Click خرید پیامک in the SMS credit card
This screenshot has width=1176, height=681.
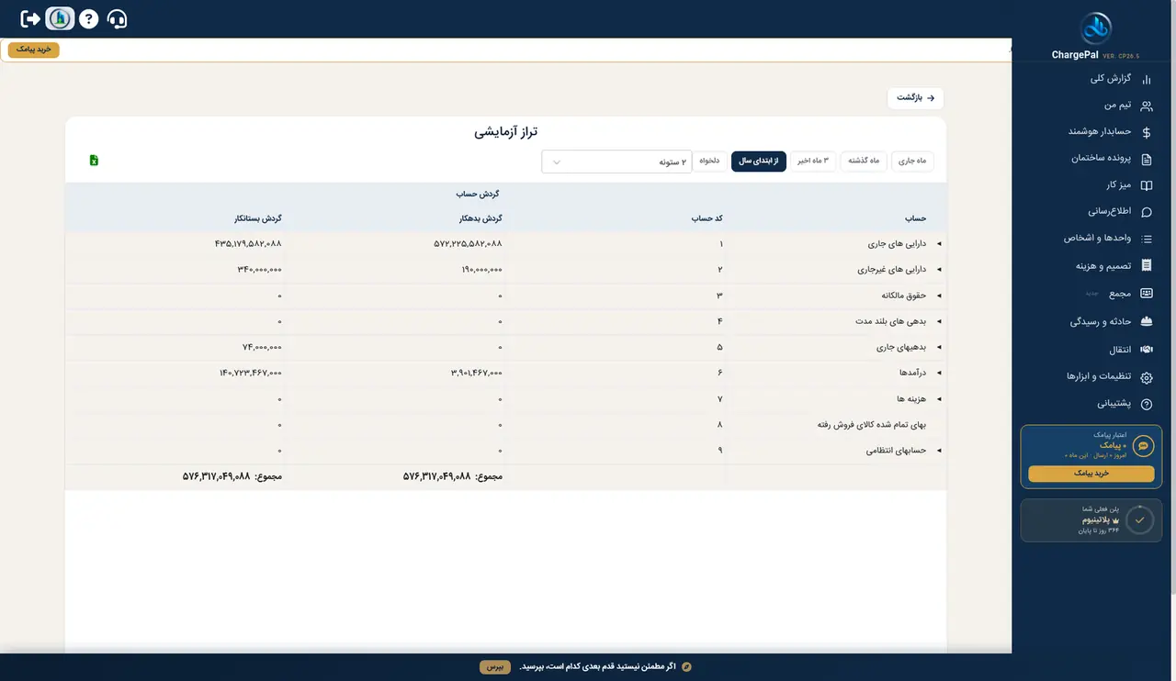tap(1091, 473)
